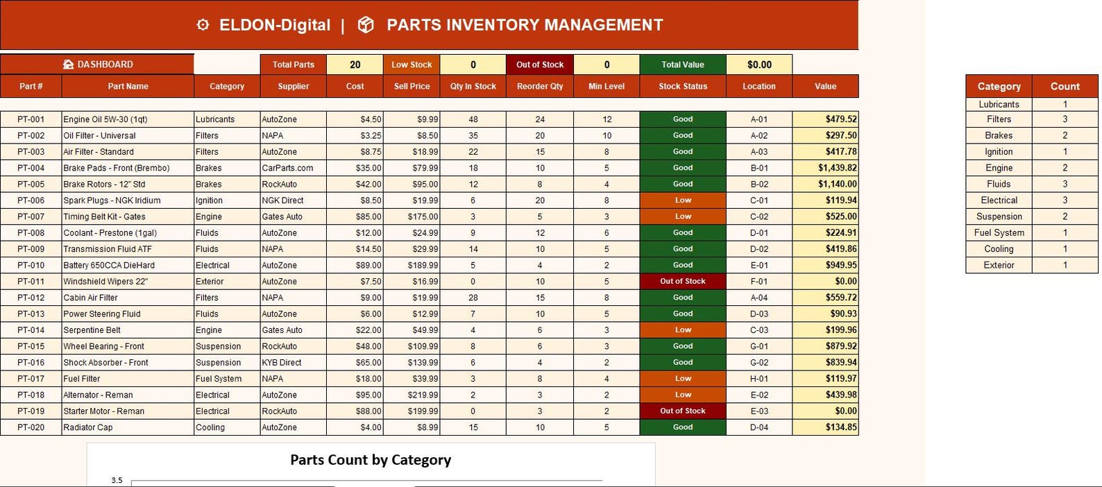Click the $949.95 value cell
This screenshot has width=1102, height=487.
click(x=825, y=265)
